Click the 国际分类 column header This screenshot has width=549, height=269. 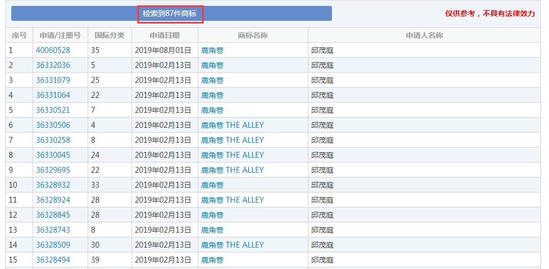(110, 35)
